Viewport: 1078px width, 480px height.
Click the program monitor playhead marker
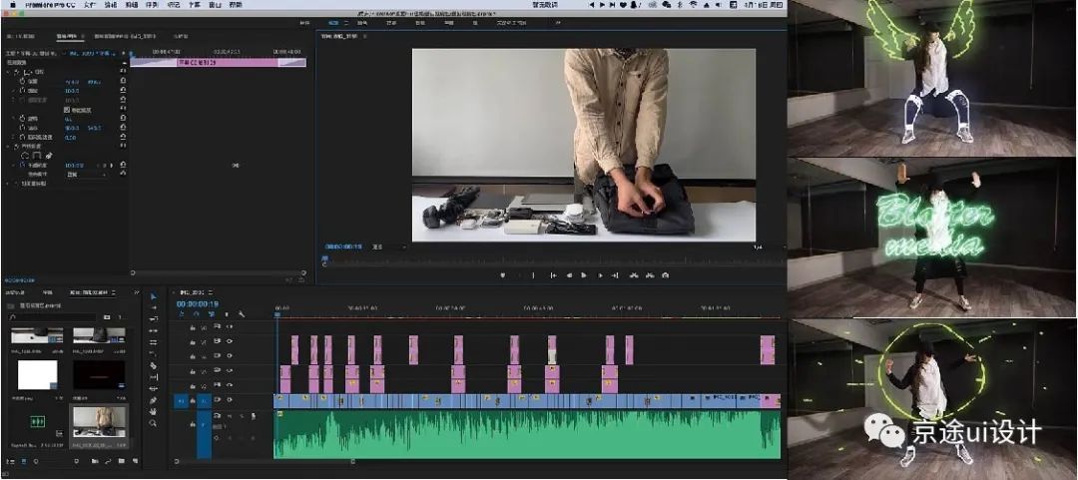pyautogui.click(x=324, y=258)
